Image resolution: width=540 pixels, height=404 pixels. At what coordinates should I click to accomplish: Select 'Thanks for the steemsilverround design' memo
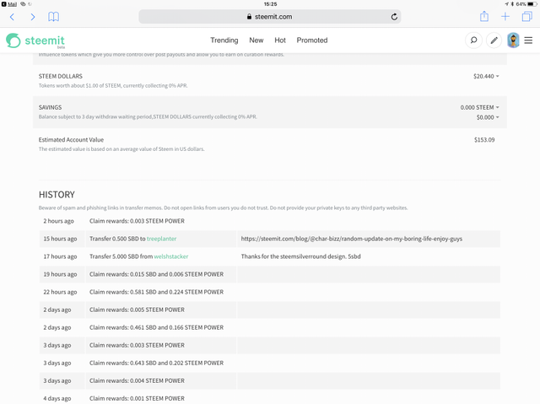300,256
